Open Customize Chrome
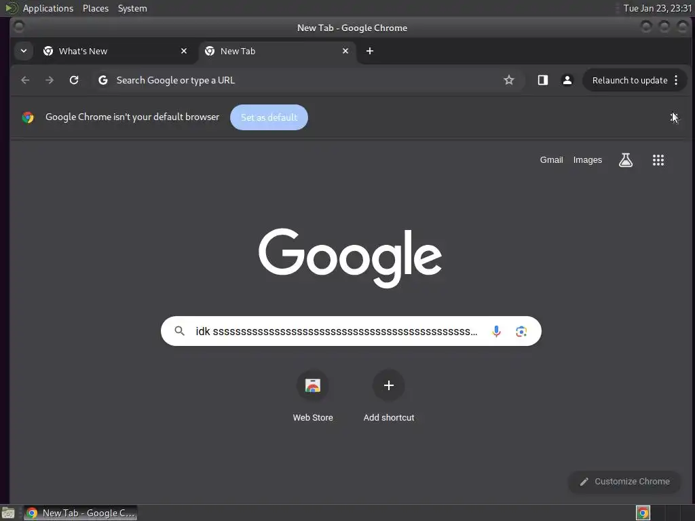Image resolution: width=695 pixels, height=521 pixels. [x=625, y=482]
